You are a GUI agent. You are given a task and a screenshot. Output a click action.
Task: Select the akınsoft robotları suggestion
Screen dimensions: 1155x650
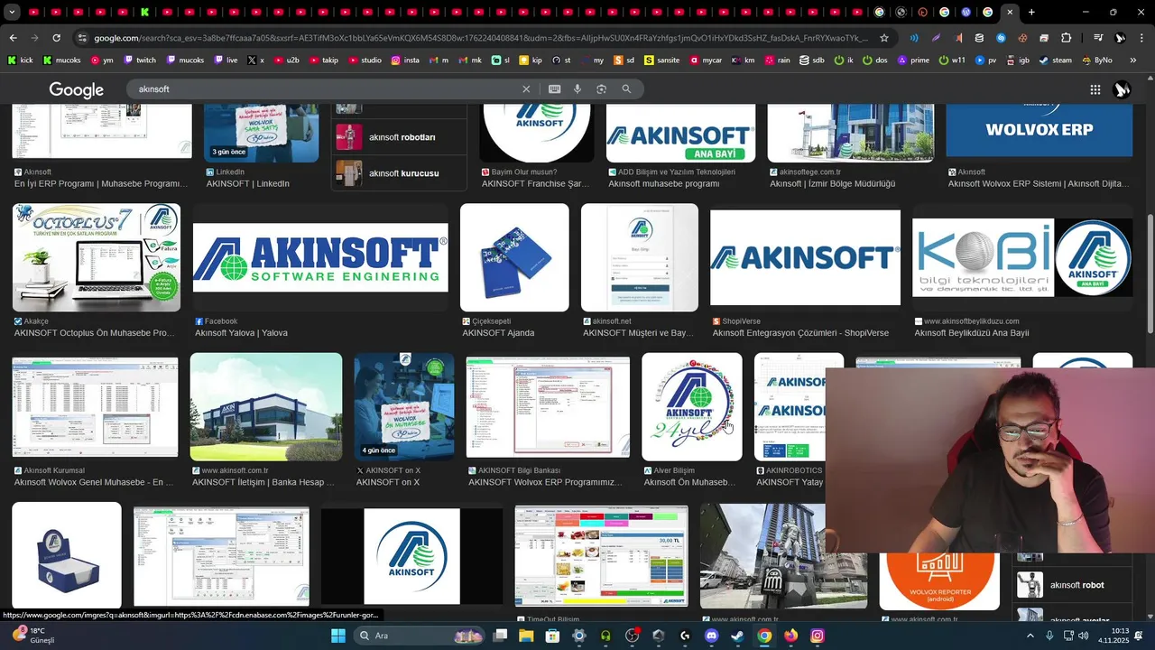point(399,137)
